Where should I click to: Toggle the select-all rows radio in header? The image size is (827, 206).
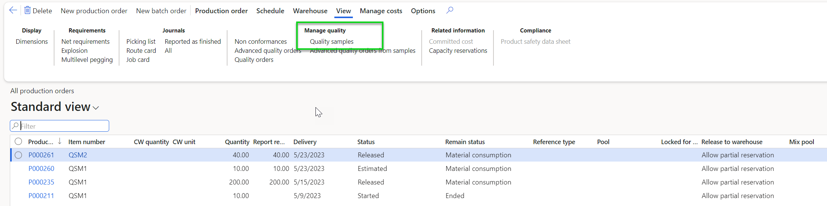pyautogui.click(x=18, y=141)
